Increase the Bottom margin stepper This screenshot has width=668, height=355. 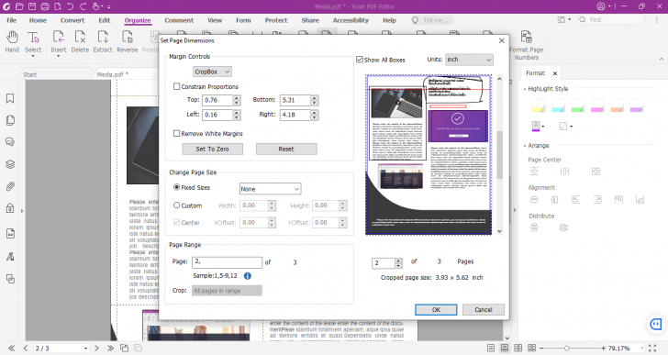(315, 98)
